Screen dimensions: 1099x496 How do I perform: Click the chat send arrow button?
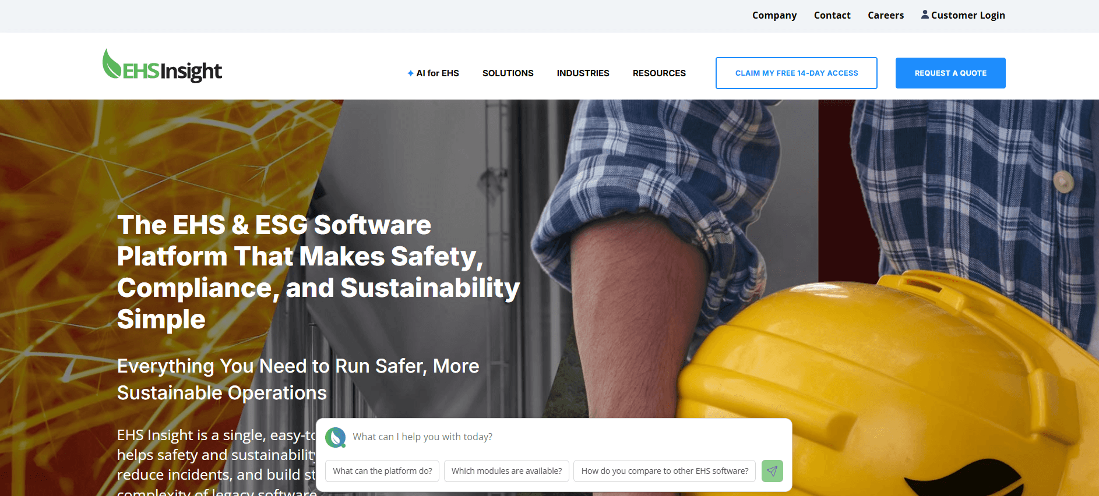[x=772, y=471]
